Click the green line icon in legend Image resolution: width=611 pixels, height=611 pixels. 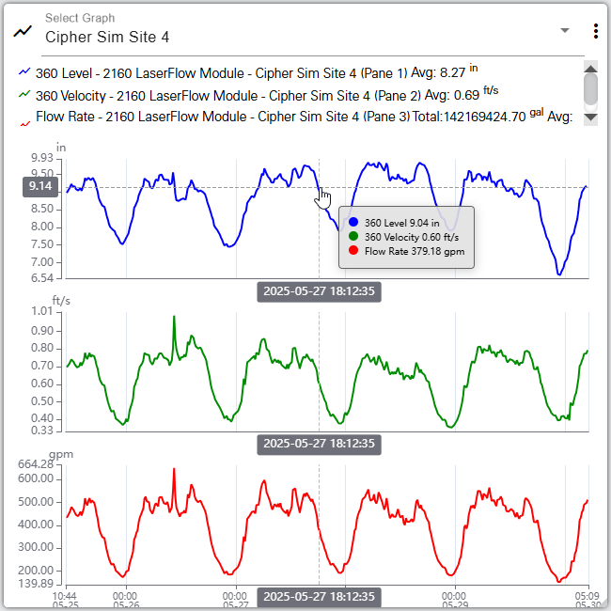(24, 96)
